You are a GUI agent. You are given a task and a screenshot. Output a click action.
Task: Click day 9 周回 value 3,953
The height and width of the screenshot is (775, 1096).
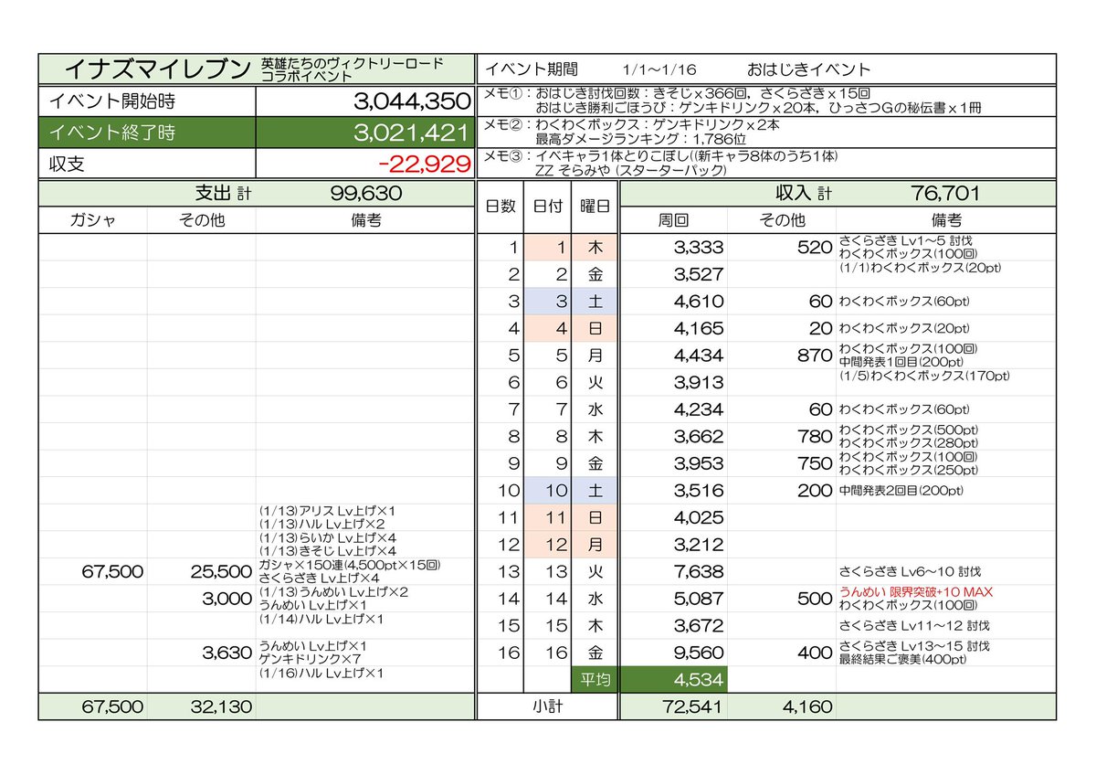(x=699, y=463)
